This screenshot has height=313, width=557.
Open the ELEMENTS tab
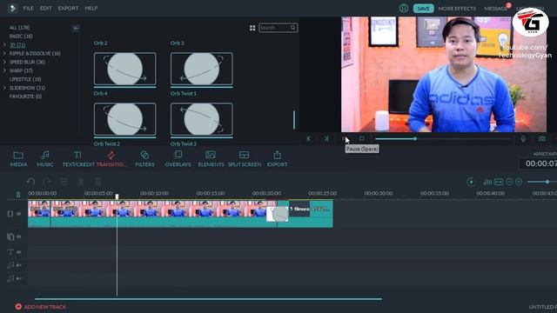211,158
